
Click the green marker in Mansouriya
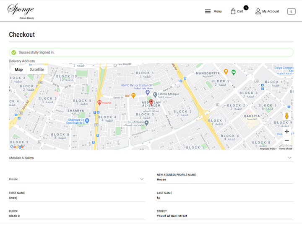click(234, 72)
